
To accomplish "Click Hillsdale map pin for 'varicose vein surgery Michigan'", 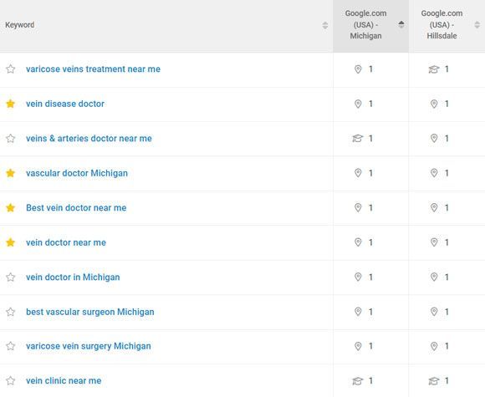I will coord(434,346).
